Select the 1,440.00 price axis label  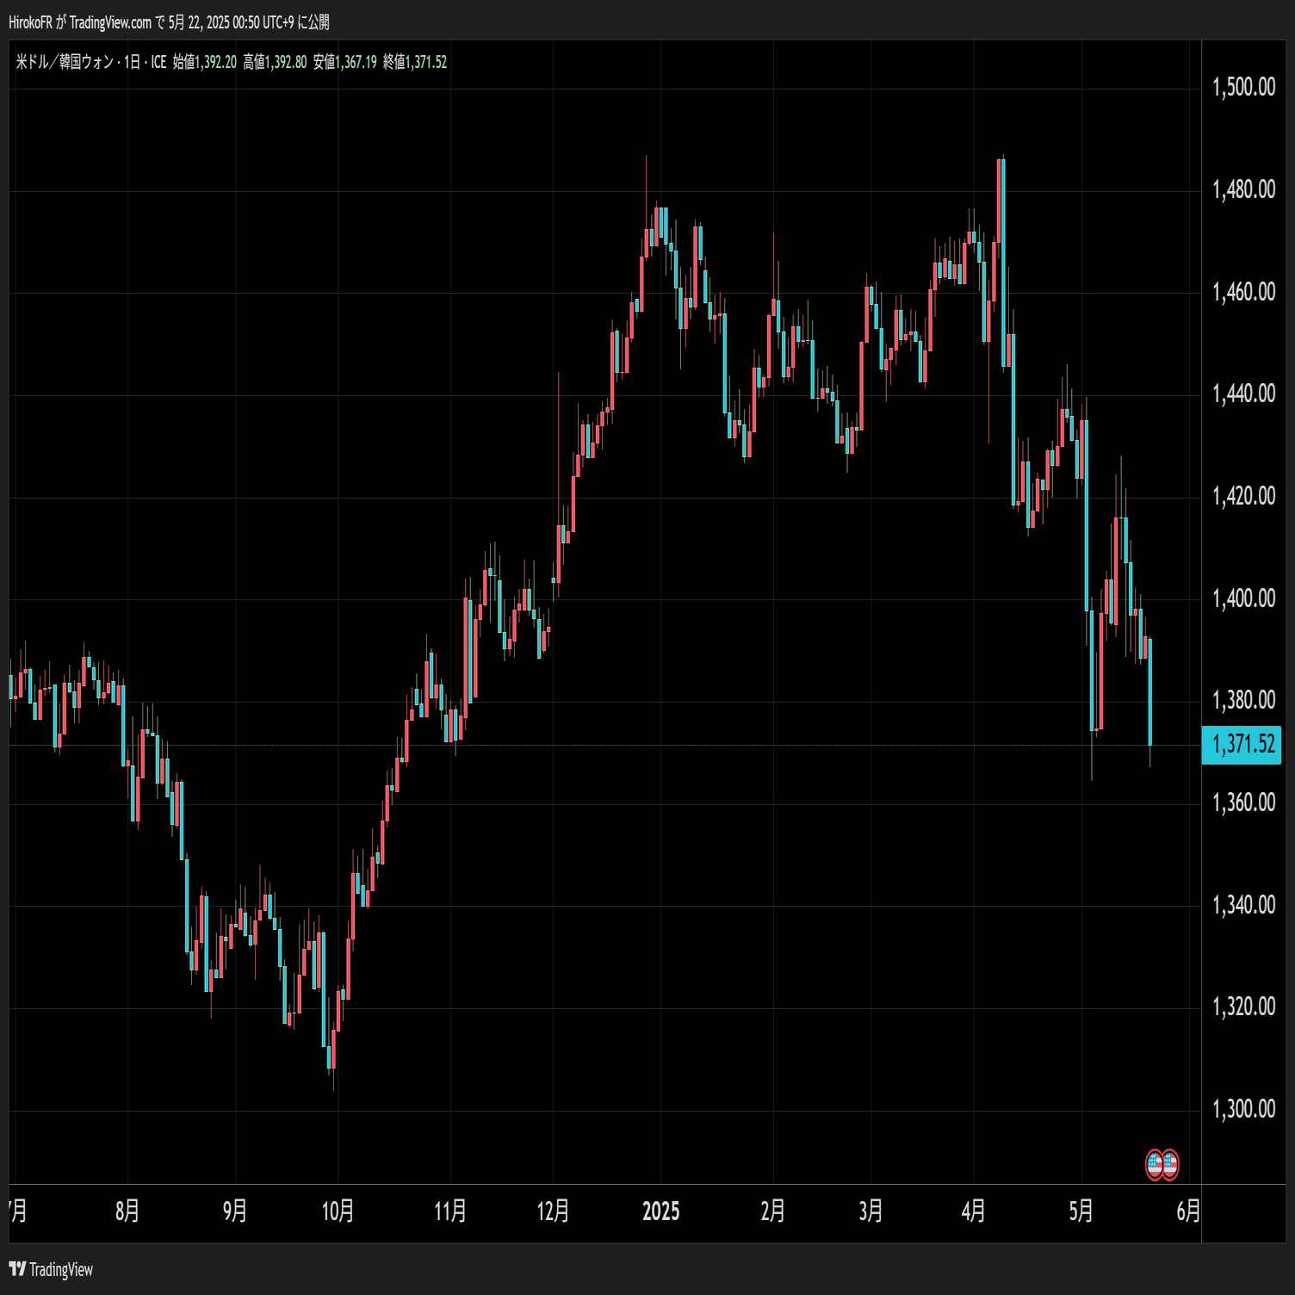(1244, 393)
